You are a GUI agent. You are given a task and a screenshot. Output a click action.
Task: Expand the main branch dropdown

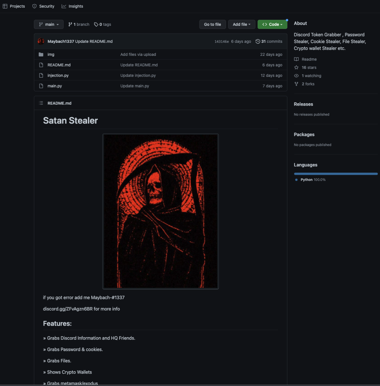click(48, 24)
